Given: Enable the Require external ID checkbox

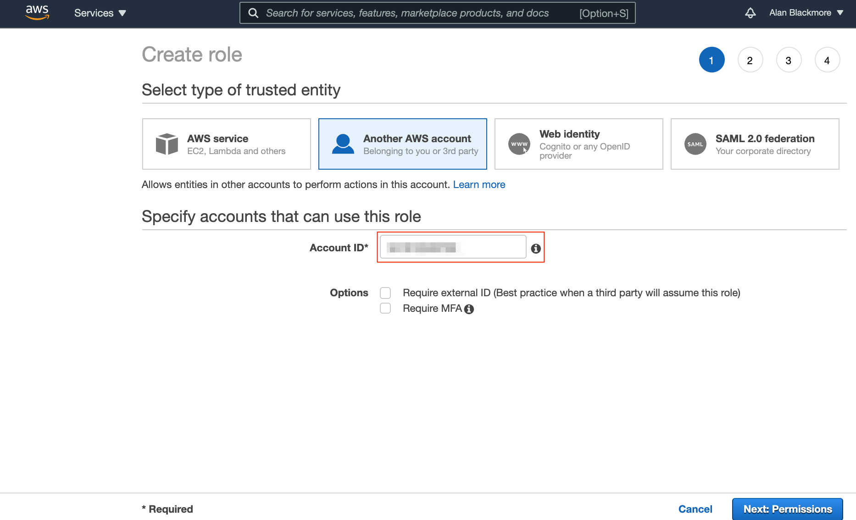Looking at the screenshot, I should click(x=385, y=293).
